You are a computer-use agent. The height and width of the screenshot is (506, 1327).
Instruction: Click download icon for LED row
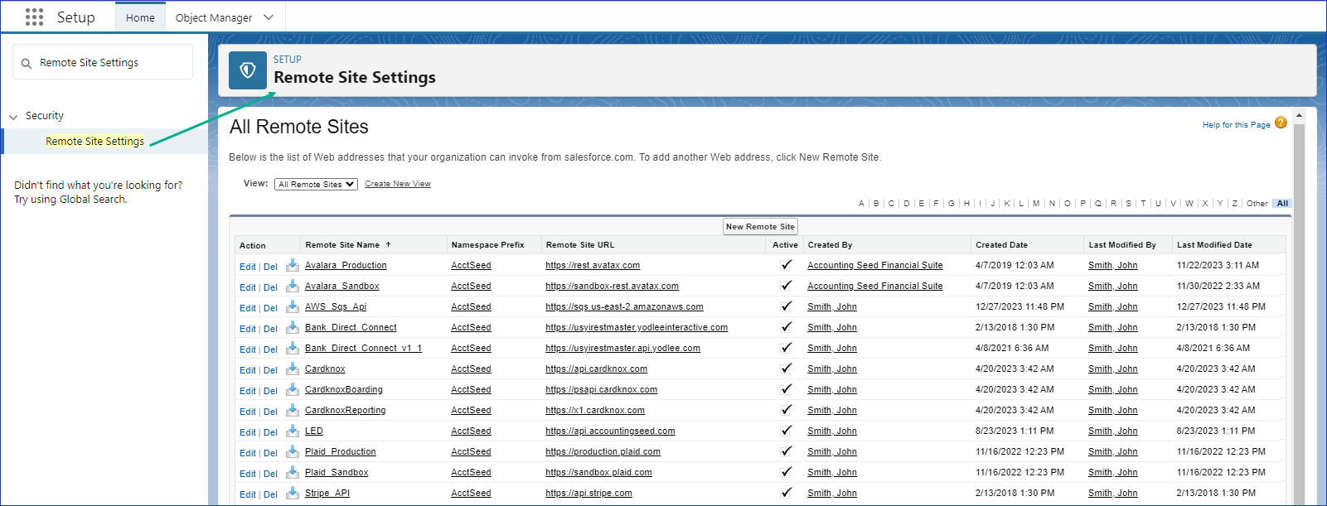click(293, 431)
